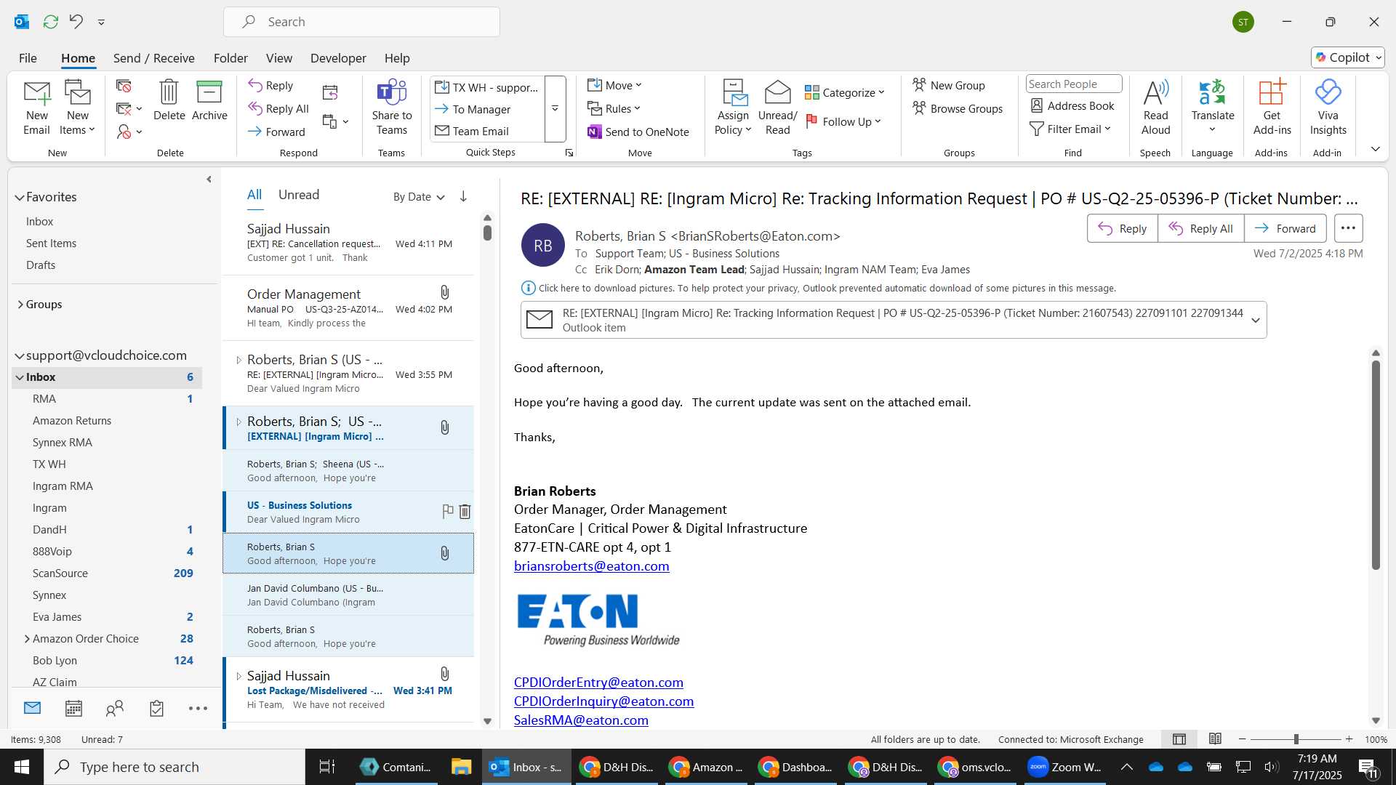Click more actions ellipsis in reading pane

1348,228
